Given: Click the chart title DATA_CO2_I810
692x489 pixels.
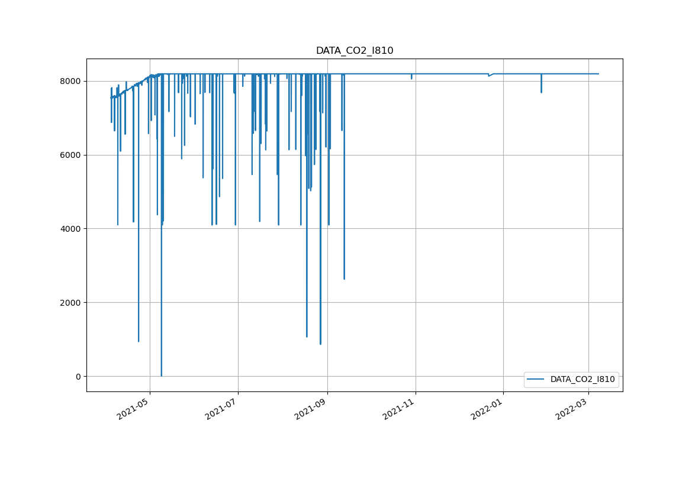Looking at the screenshot, I should click(354, 51).
